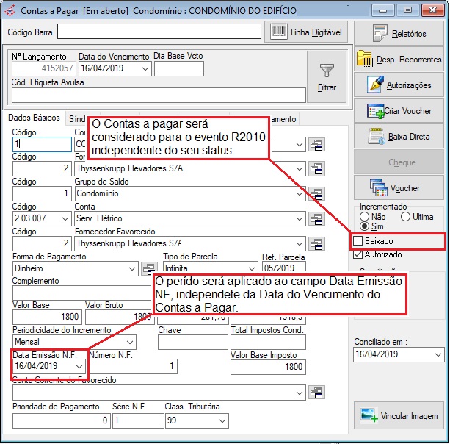This screenshot has width=450, height=444.
Task: Click into Código Barra input field
Action: pyautogui.click(x=159, y=32)
